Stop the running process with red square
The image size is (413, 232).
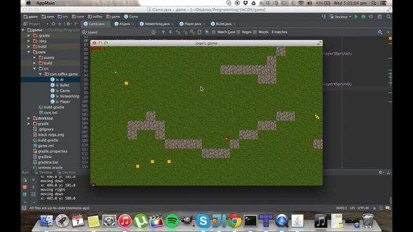25,187
